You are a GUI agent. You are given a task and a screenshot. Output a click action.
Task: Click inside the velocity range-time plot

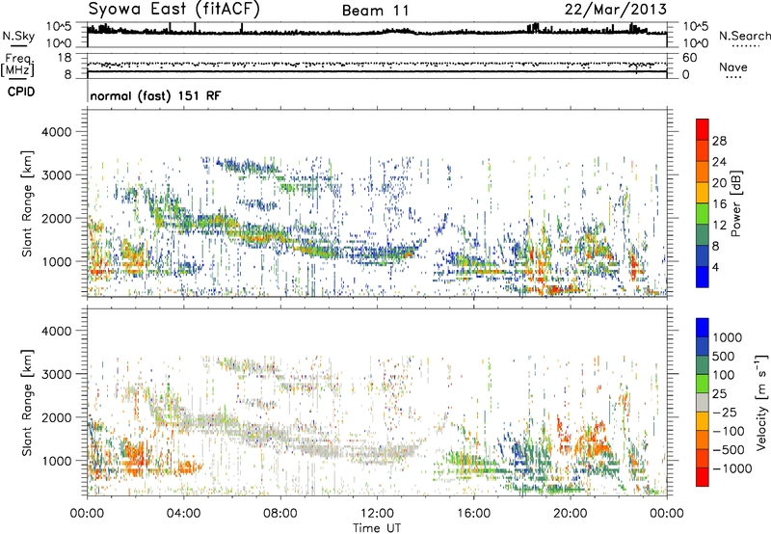(x=377, y=403)
